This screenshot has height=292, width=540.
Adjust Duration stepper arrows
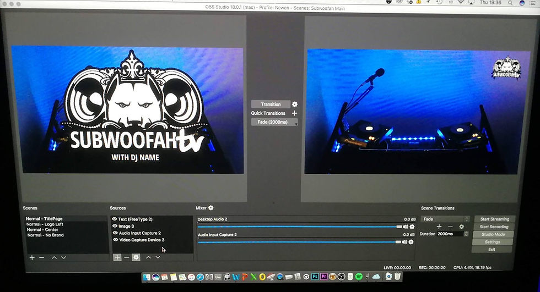pyautogui.click(x=466, y=234)
